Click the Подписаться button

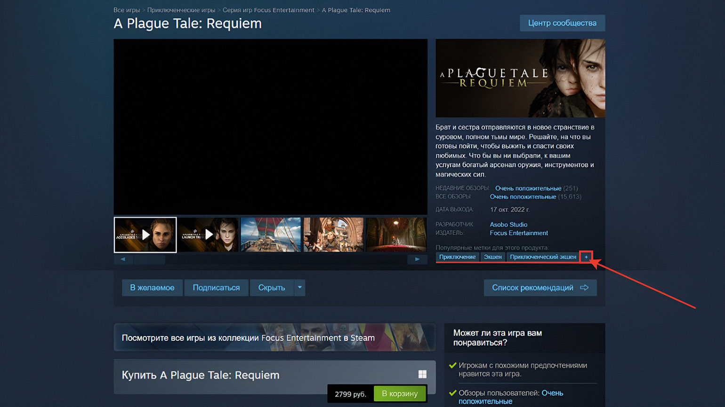click(216, 288)
